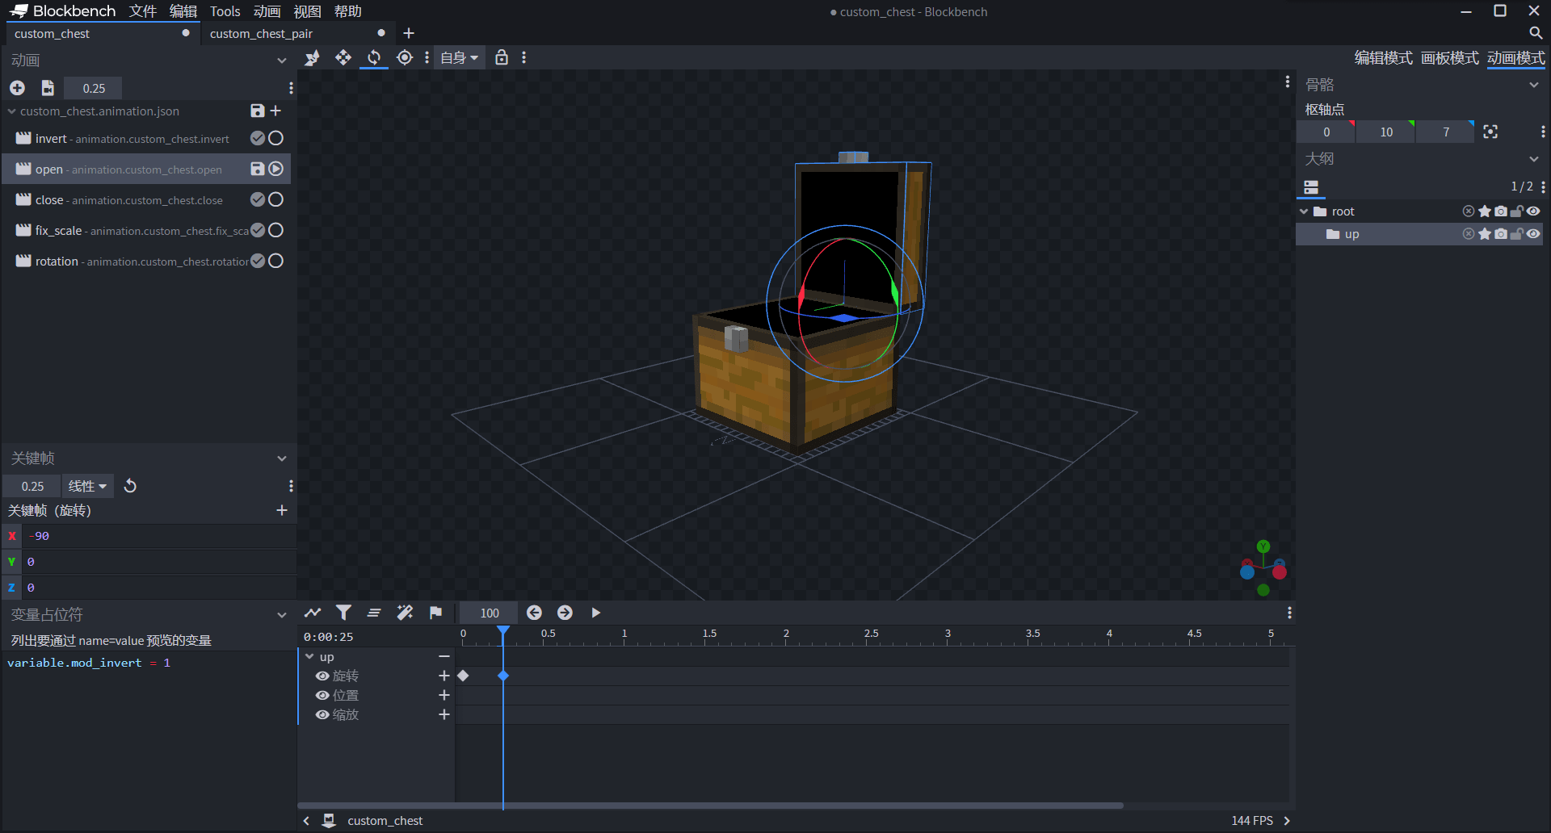Collapse the up animator in timeline
The height and width of the screenshot is (833, 1551).
[309, 656]
